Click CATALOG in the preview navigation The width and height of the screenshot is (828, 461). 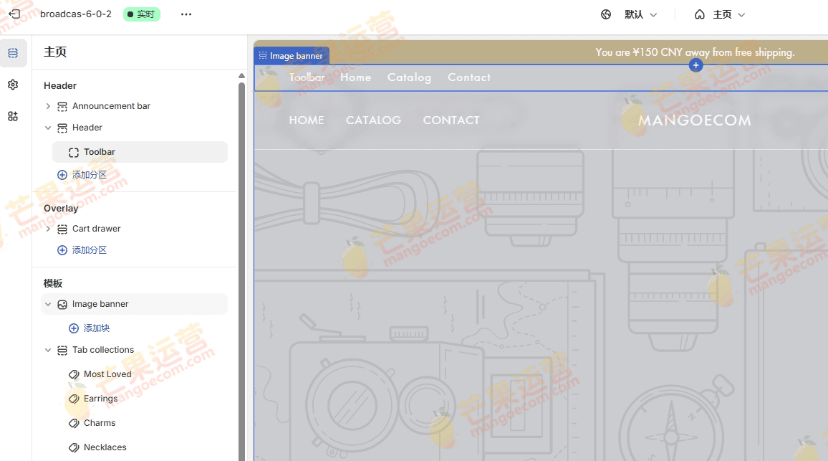tap(373, 120)
